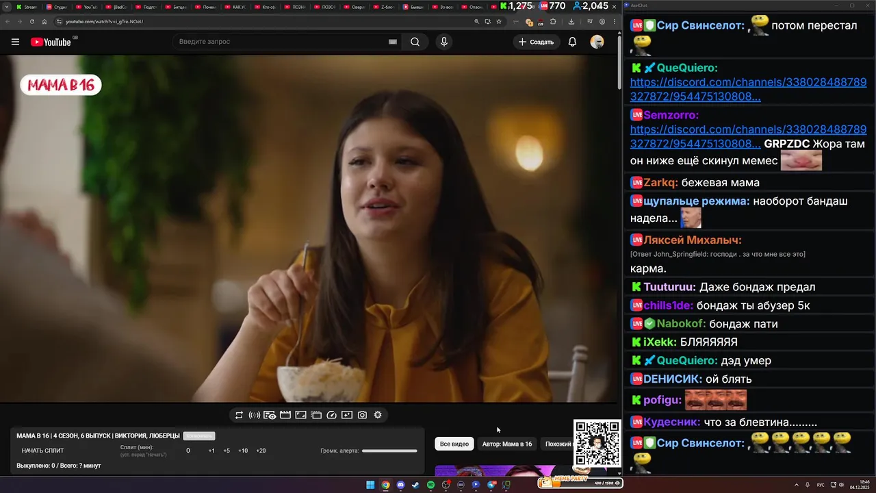Bookmark page with star icon
The height and width of the screenshot is (493, 876).
[x=499, y=21]
